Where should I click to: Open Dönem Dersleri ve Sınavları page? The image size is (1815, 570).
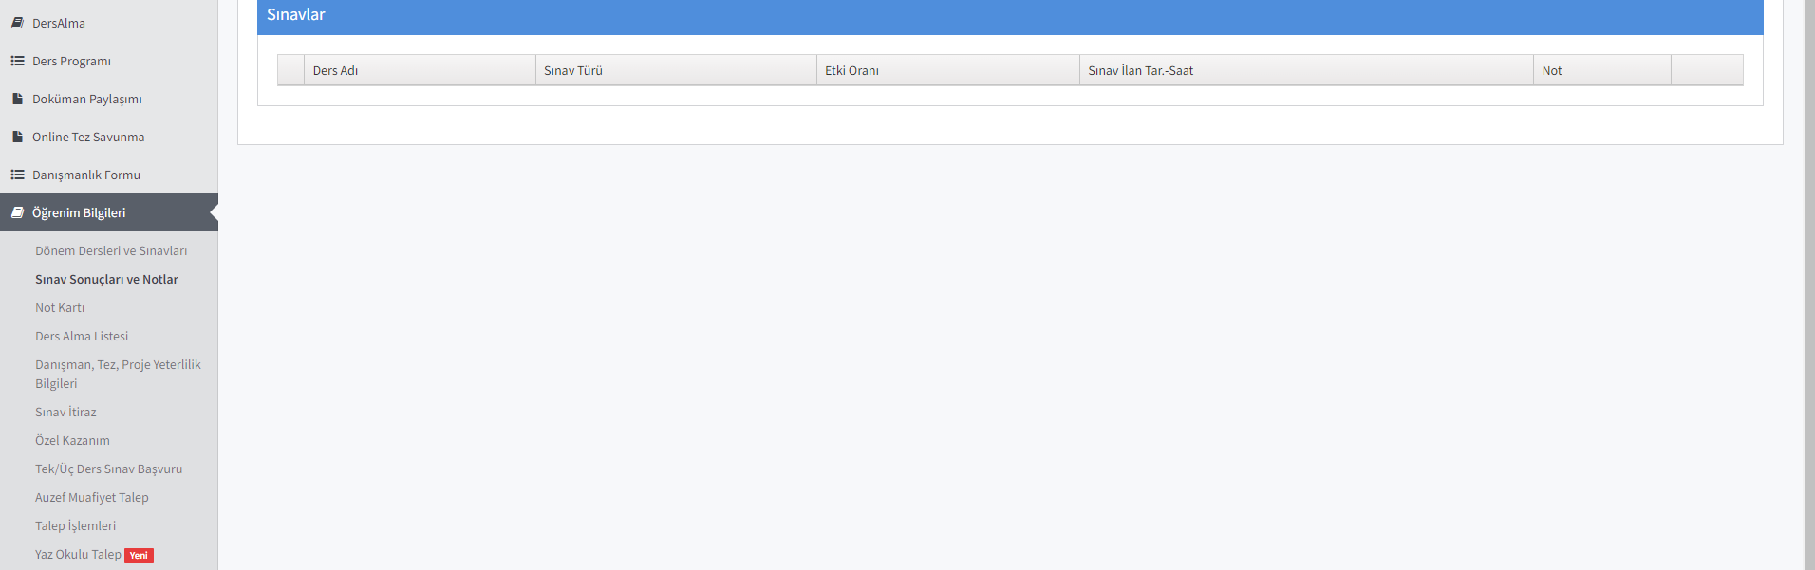(111, 250)
